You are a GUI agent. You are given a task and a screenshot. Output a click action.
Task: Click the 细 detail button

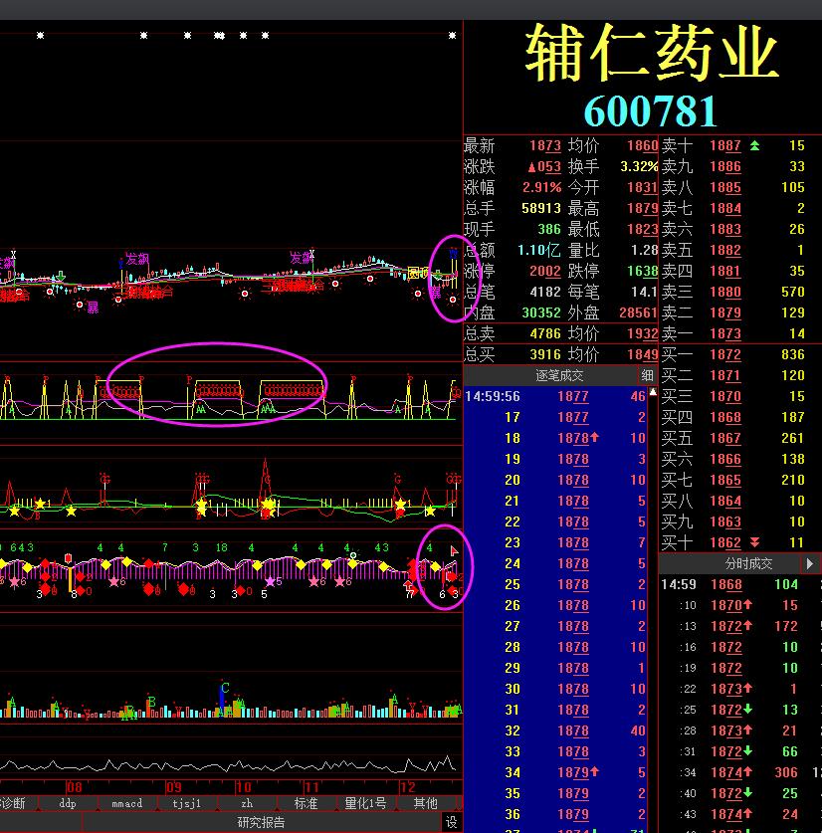tap(647, 375)
